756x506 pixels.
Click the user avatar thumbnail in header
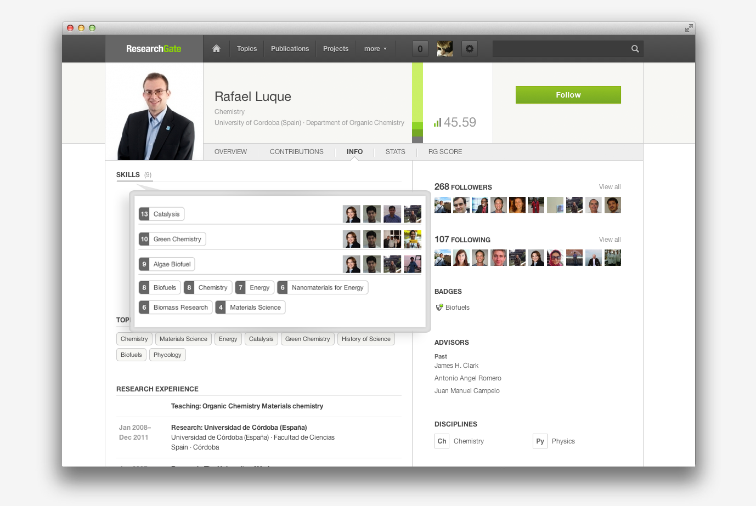tap(445, 49)
